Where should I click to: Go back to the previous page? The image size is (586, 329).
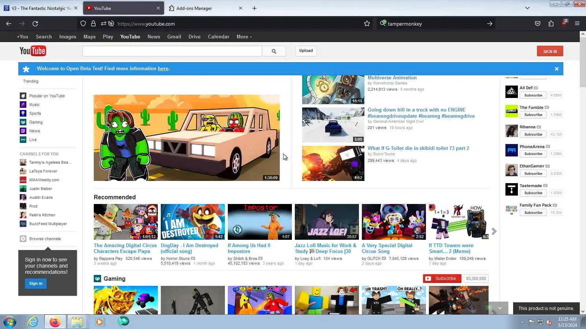tap(9, 24)
